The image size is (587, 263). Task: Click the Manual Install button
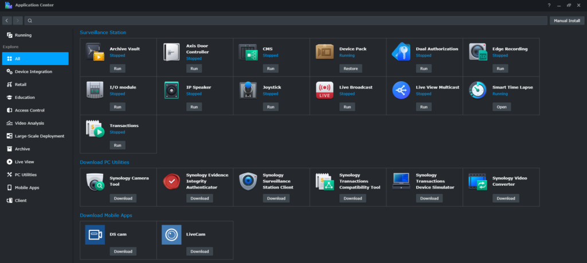coord(567,21)
